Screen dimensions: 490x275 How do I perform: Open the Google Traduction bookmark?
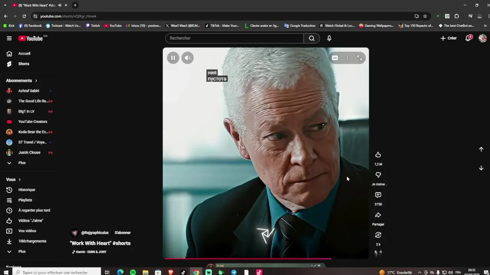click(x=300, y=26)
